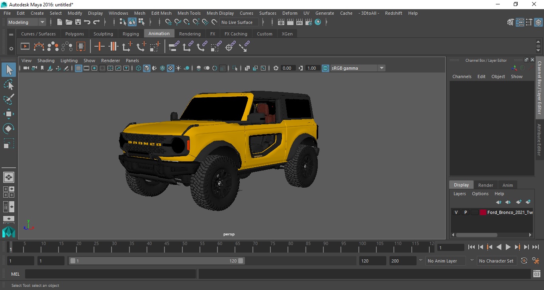Viewport: 544px width, 290px height.
Task: Click go to start of playback range
Action: coord(472,247)
